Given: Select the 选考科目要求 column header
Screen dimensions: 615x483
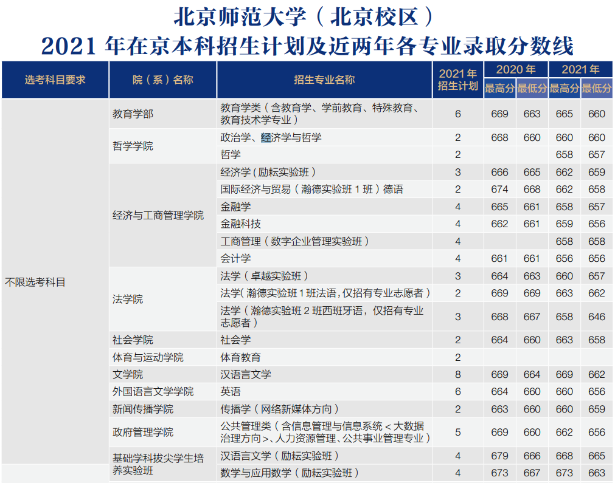Looking at the screenshot, I should coord(55,80).
